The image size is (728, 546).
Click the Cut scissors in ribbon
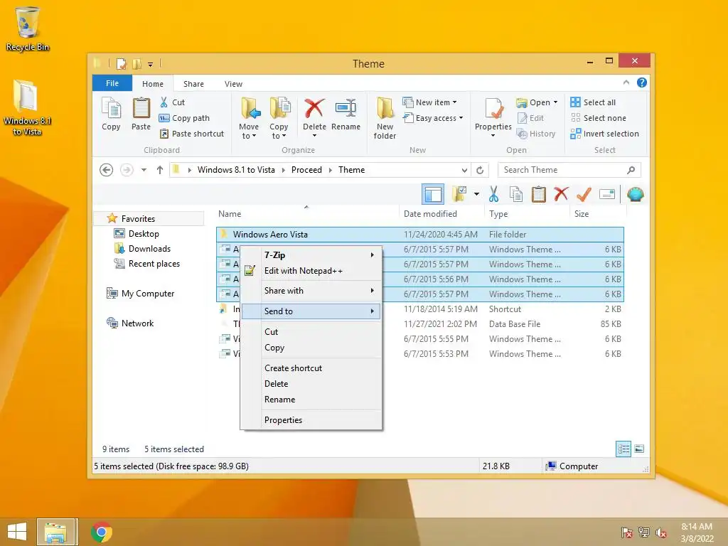tap(164, 102)
